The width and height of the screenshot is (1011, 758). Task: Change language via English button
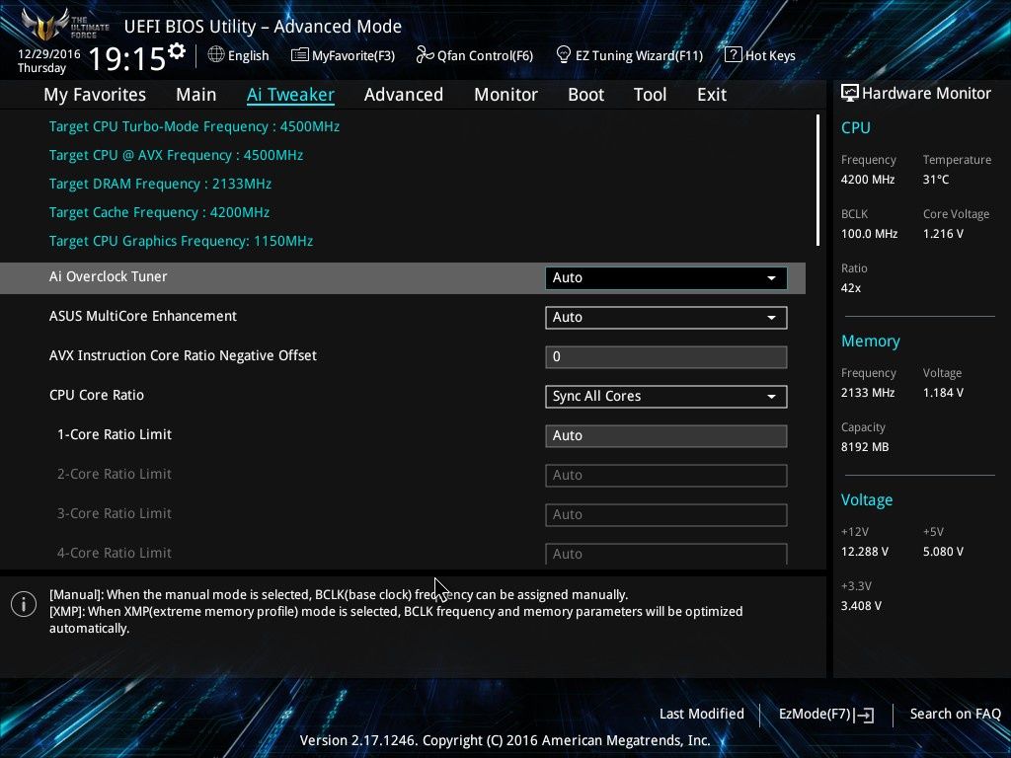pos(239,55)
